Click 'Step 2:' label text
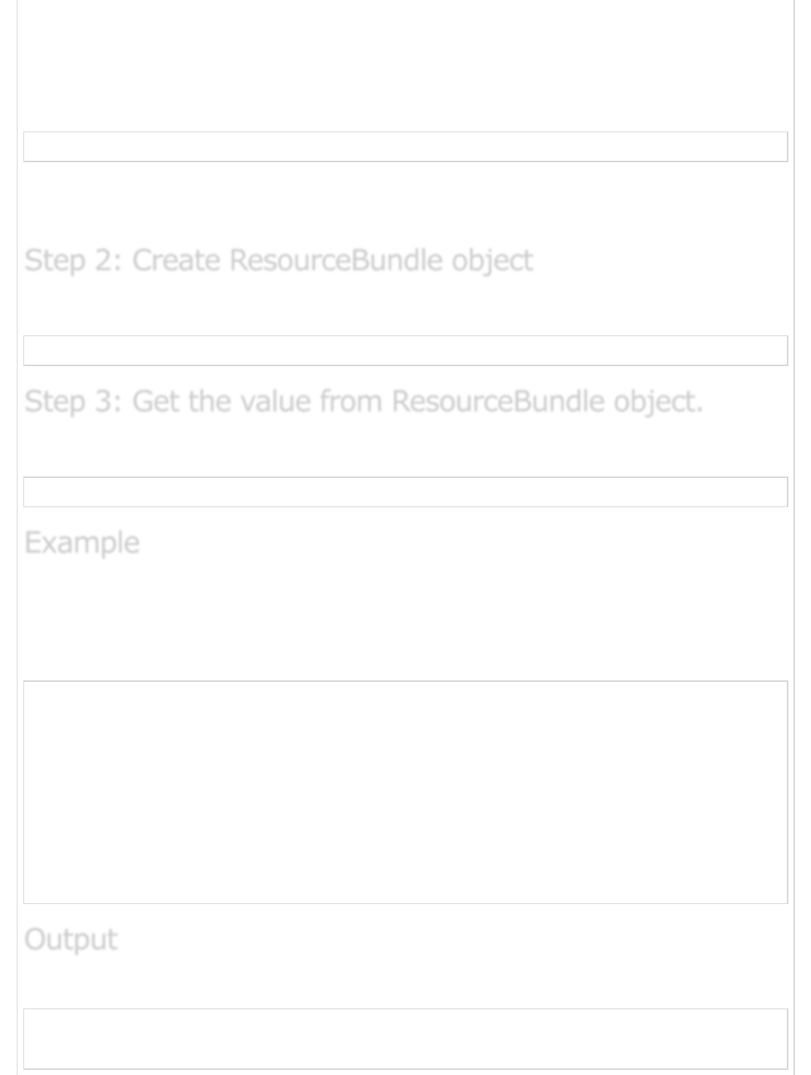The height and width of the screenshot is (1075, 811). tap(73, 261)
